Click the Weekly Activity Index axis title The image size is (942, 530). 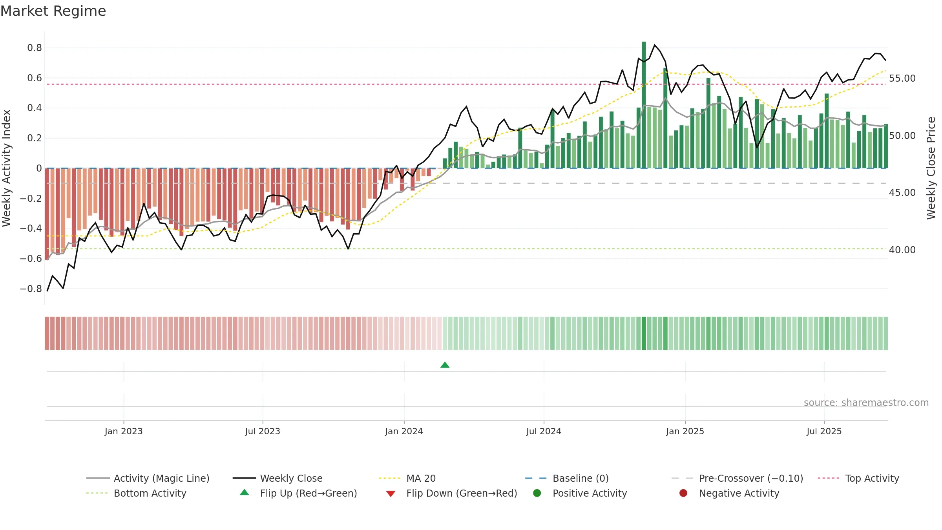[7, 168]
